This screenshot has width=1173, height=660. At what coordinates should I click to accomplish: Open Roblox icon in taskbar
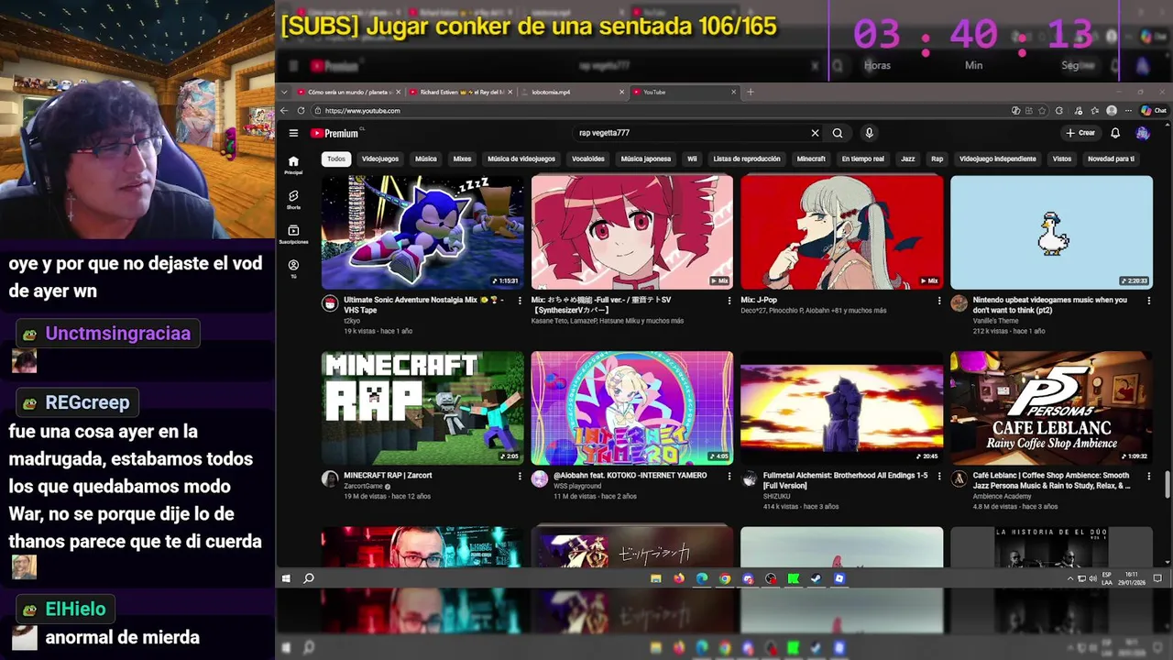(839, 578)
